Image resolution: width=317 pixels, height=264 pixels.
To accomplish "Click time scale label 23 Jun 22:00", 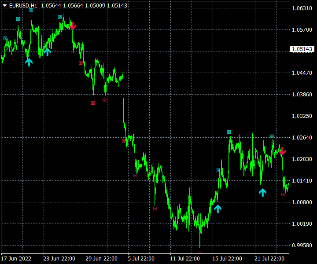I will click(x=59, y=259).
